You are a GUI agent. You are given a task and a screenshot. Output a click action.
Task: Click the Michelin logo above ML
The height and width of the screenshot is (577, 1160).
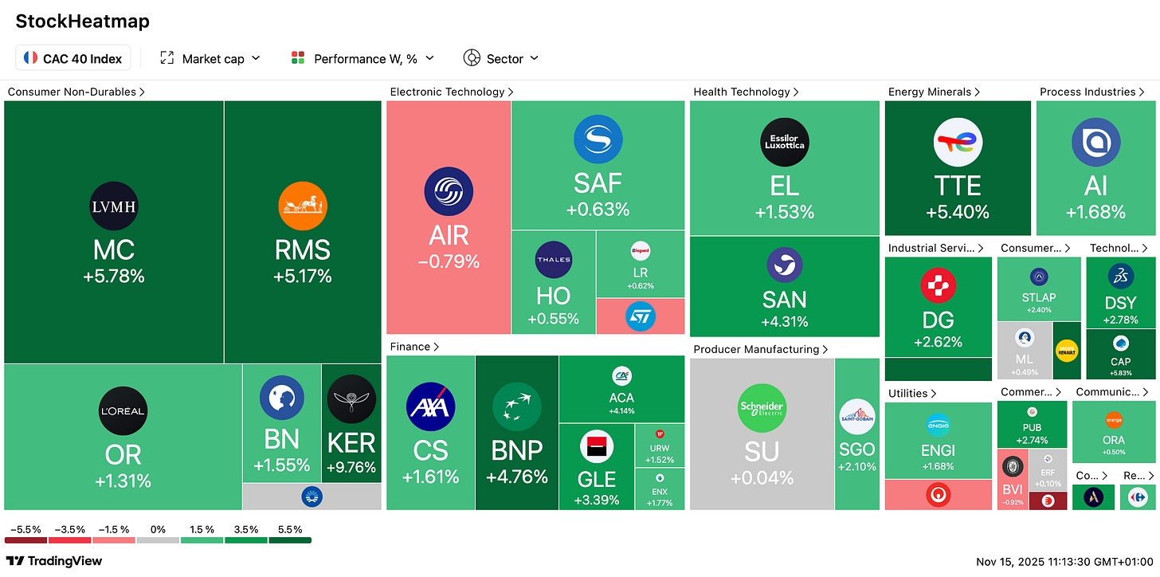tap(1024, 338)
